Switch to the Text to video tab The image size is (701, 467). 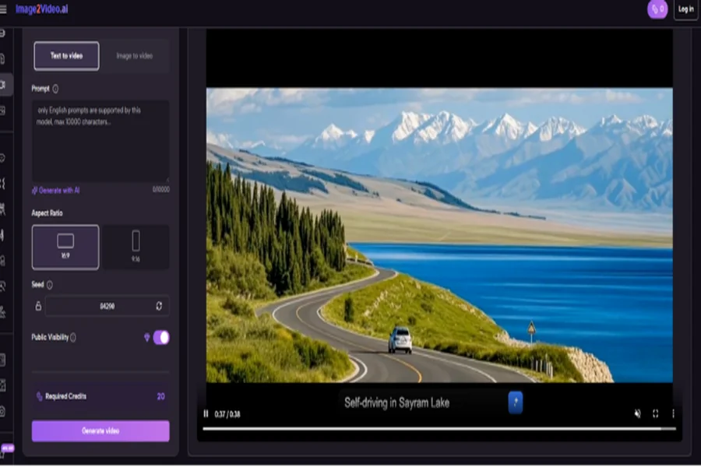click(x=66, y=56)
